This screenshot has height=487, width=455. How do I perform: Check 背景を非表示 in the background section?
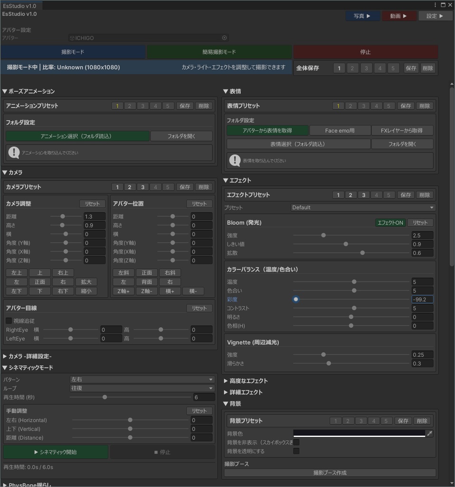click(x=296, y=442)
